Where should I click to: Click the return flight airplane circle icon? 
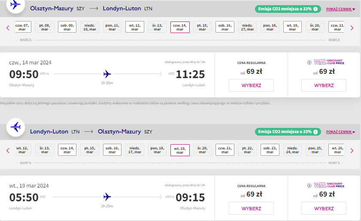(x=15, y=127)
